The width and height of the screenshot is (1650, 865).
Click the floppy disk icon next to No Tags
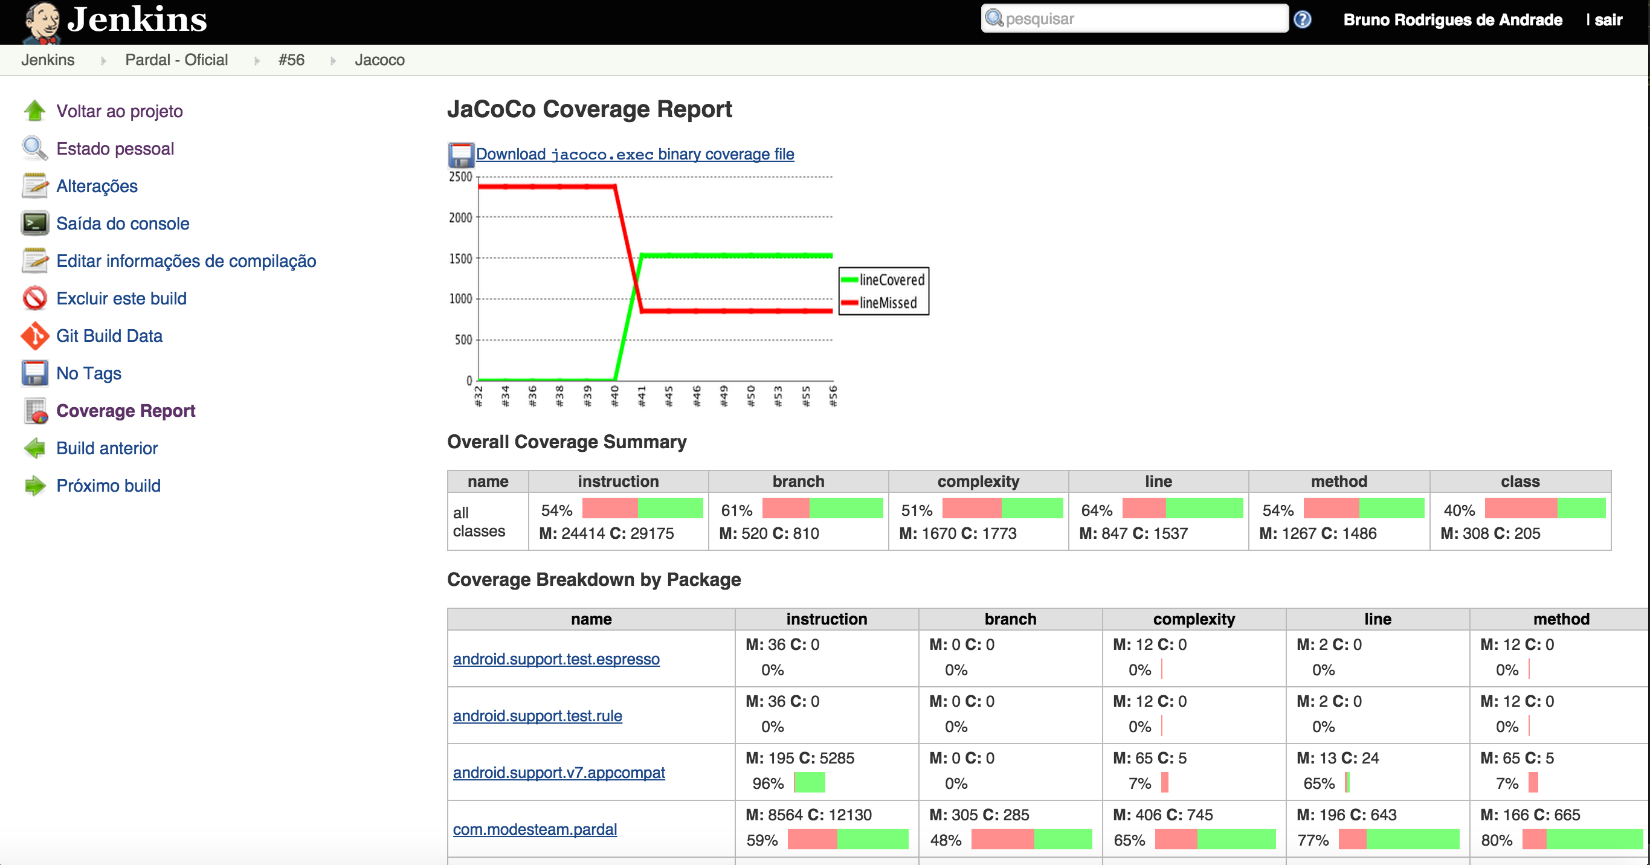34,373
